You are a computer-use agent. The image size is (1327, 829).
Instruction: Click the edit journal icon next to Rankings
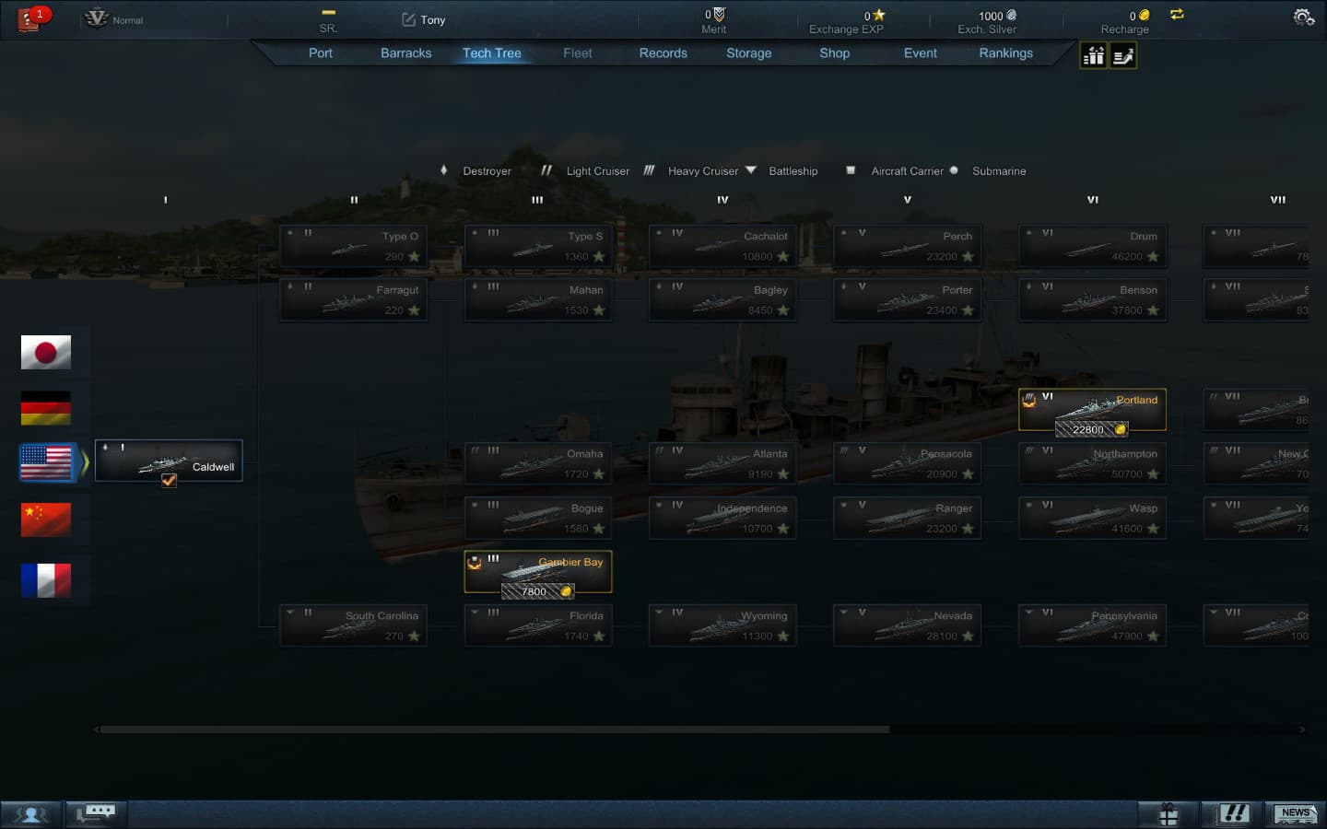click(1122, 55)
